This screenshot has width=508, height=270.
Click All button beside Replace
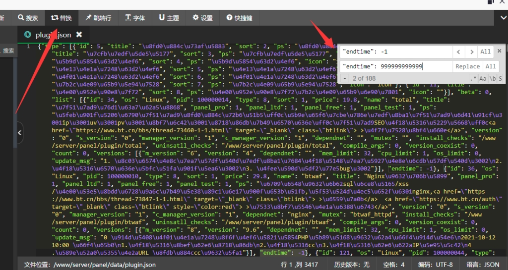(x=491, y=66)
